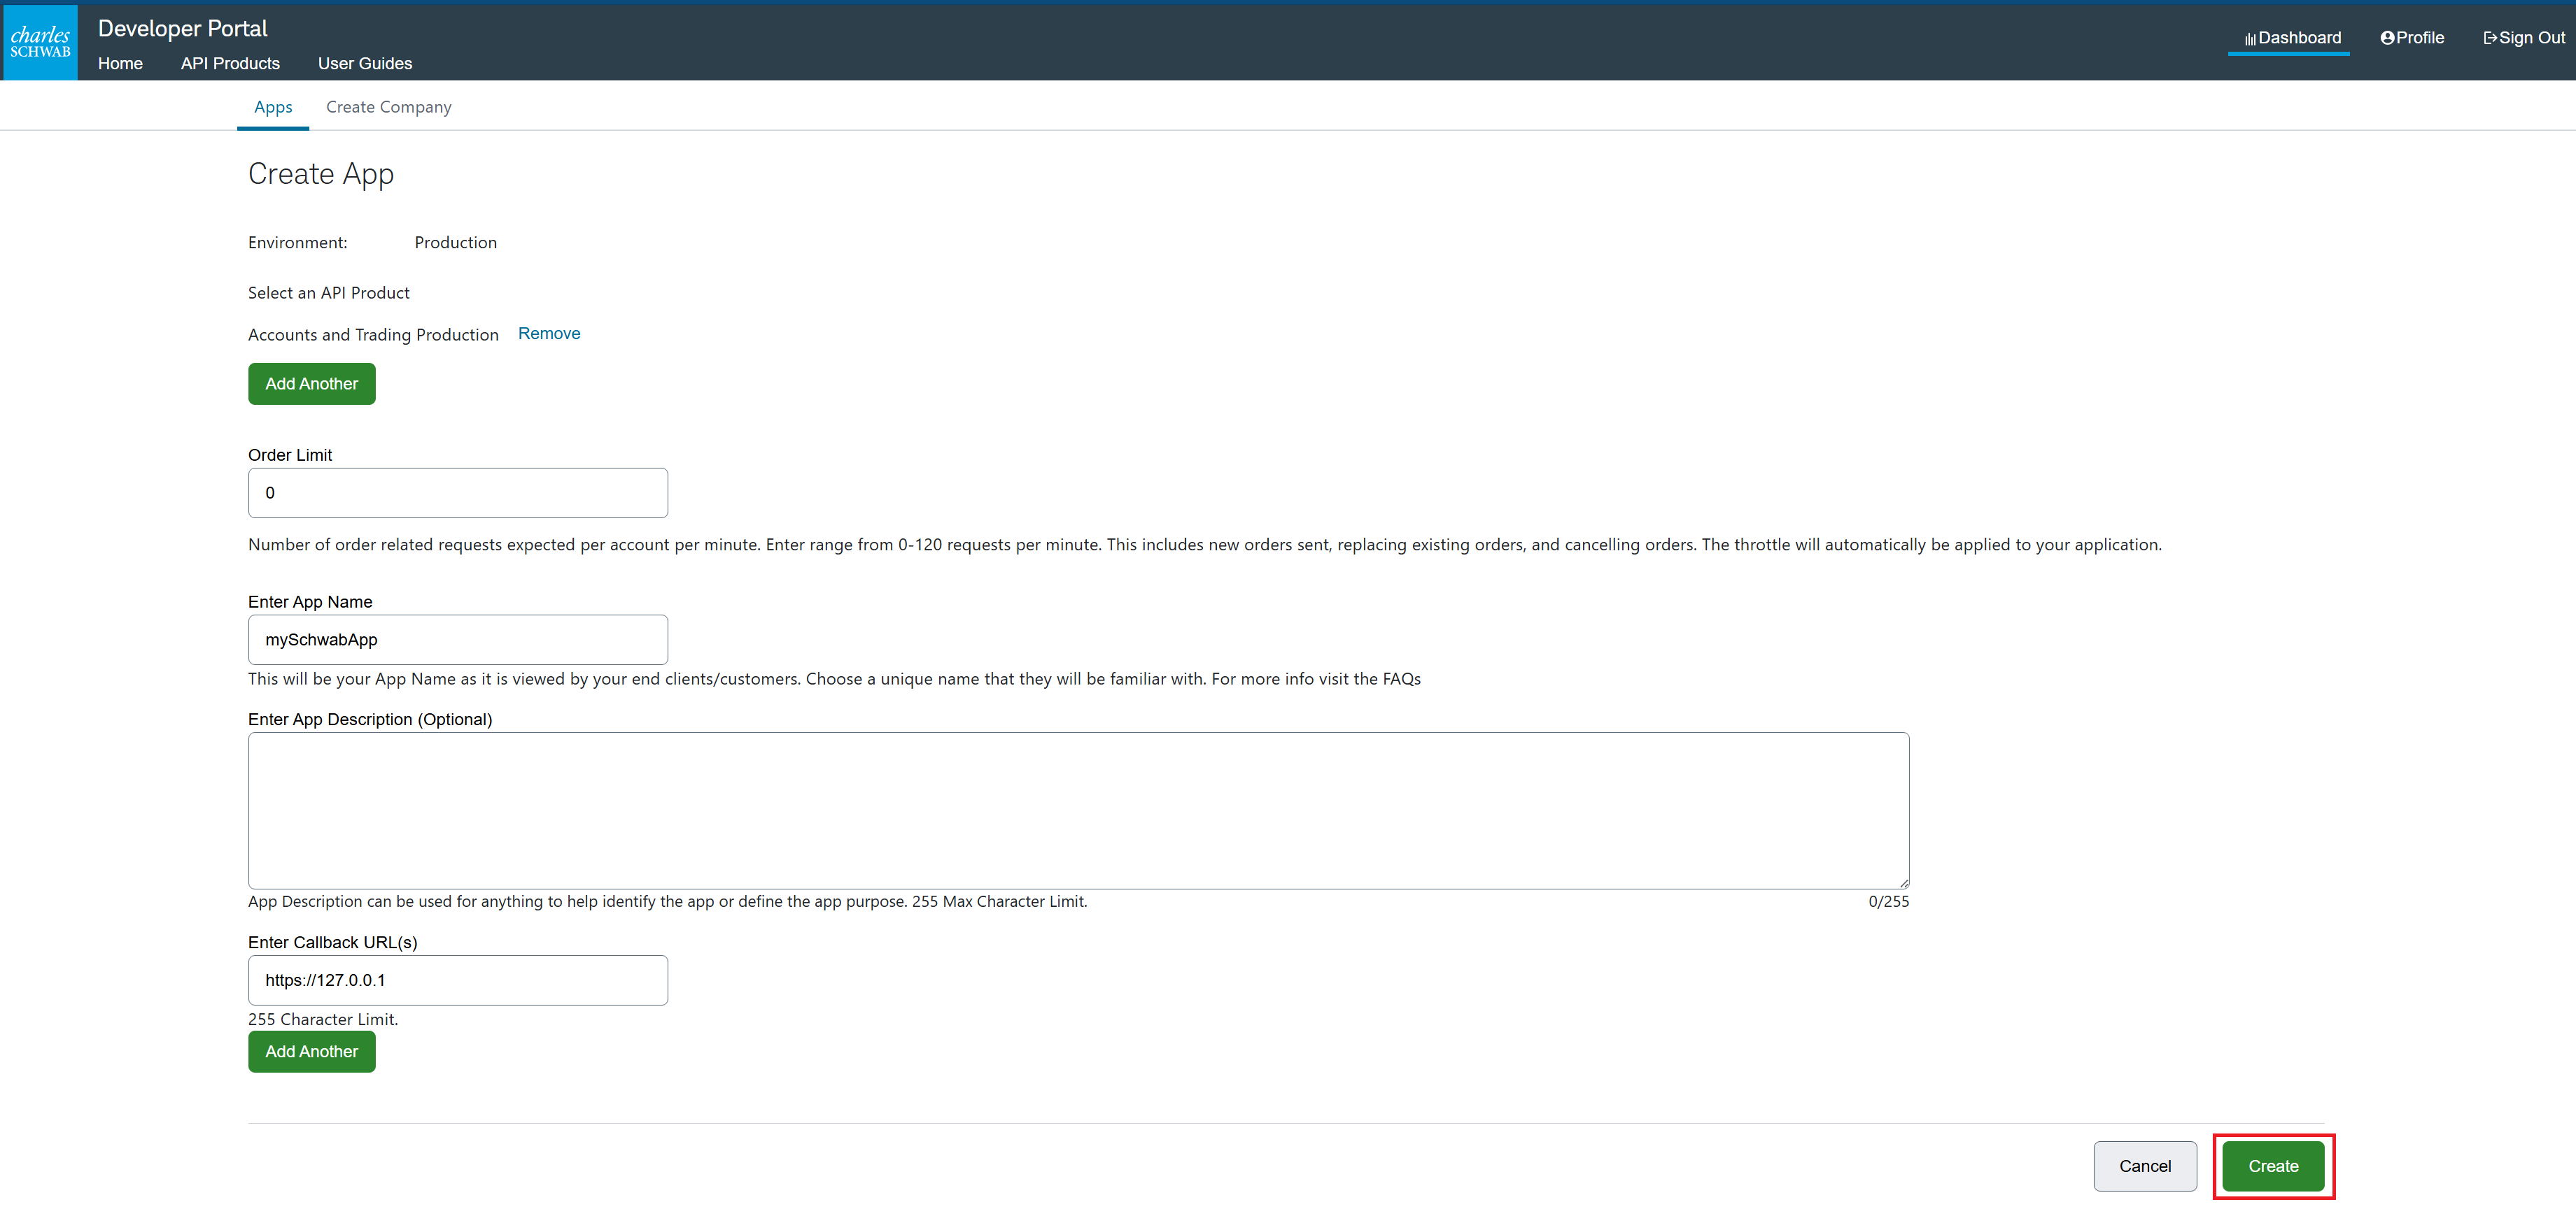This screenshot has width=2576, height=1209.
Task: Click the Environment label
Action: [x=298, y=242]
